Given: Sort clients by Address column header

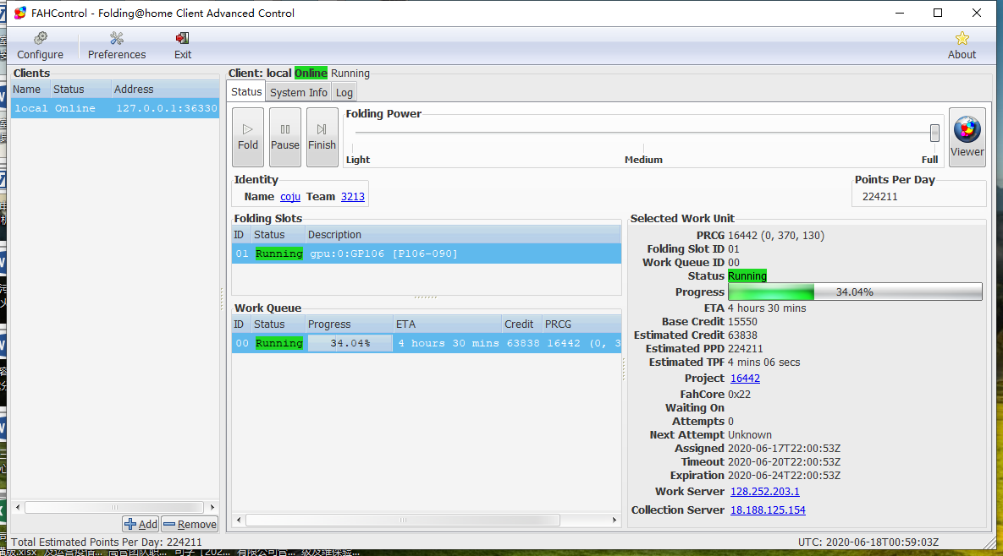Looking at the screenshot, I should (x=165, y=90).
